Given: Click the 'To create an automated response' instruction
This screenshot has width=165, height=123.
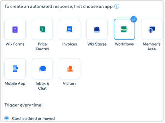Looking at the screenshot, I should [59, 6].
